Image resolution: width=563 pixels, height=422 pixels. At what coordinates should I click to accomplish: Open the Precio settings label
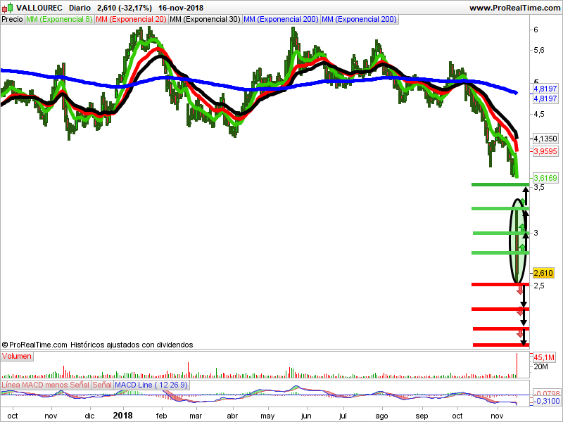pos(12,19)
